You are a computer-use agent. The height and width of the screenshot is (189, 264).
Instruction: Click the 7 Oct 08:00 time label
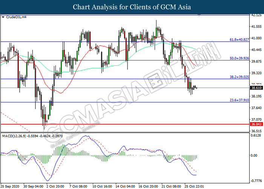coord(78,187)
